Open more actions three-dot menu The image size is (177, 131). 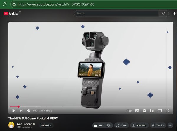tap(170, 125)
